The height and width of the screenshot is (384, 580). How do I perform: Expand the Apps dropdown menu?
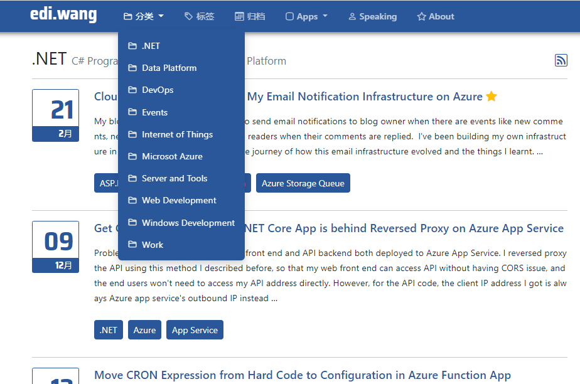point(307,17)
